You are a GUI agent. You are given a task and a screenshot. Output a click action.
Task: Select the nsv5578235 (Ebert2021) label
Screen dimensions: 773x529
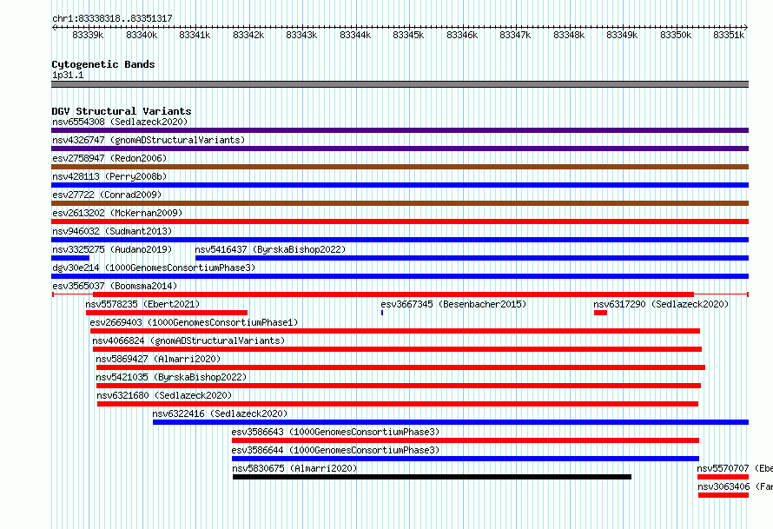coord(142,304)
